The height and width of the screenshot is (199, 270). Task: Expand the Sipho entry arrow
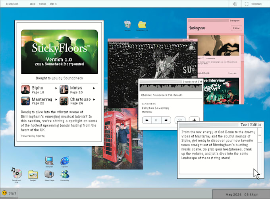[x=56, y=88]
